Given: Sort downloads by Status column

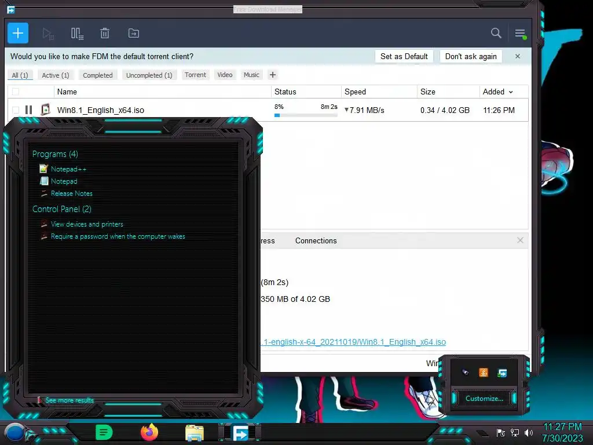Looking at the screenshot, I should click(285, 92).
